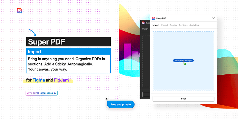
Task: Click the sparkle icon in Super Resolution badge
Action: coord(55,93)
